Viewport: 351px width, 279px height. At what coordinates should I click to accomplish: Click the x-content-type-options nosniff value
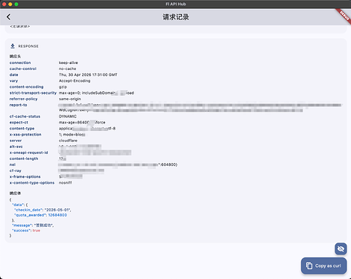tap(66, 183)
